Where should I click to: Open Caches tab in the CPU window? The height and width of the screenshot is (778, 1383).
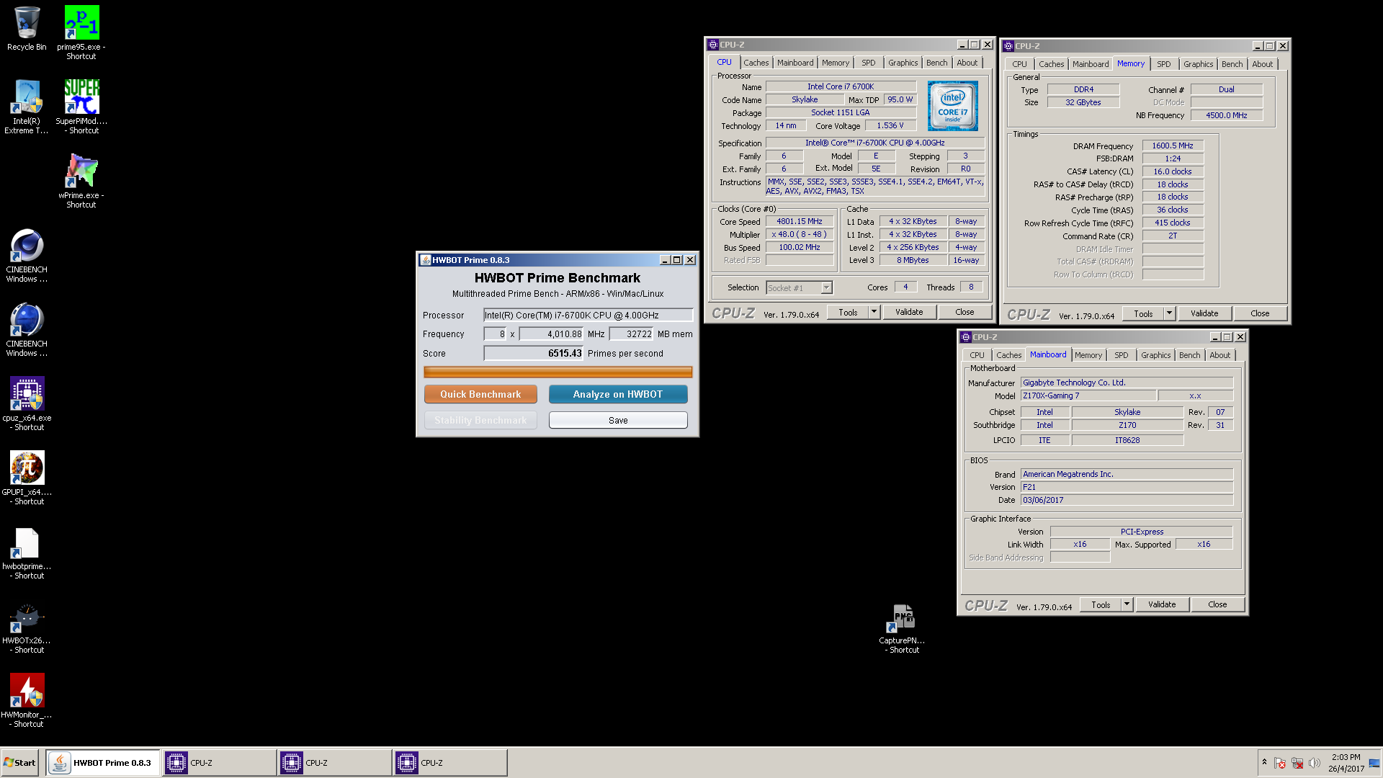[x=756, y=63]
